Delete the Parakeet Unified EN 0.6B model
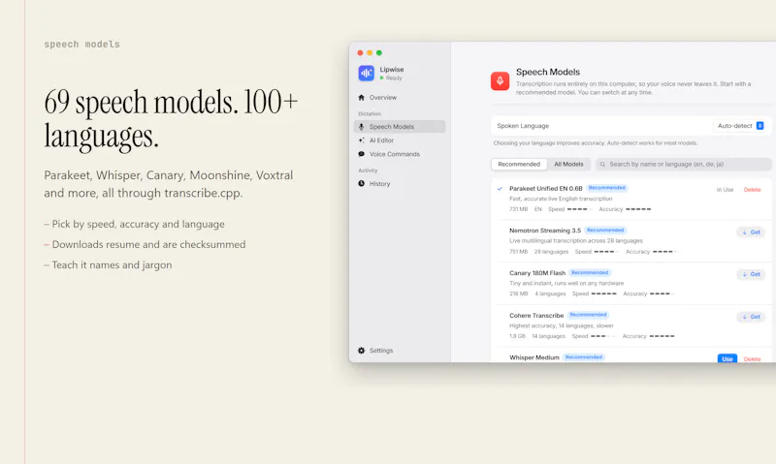 752,190
